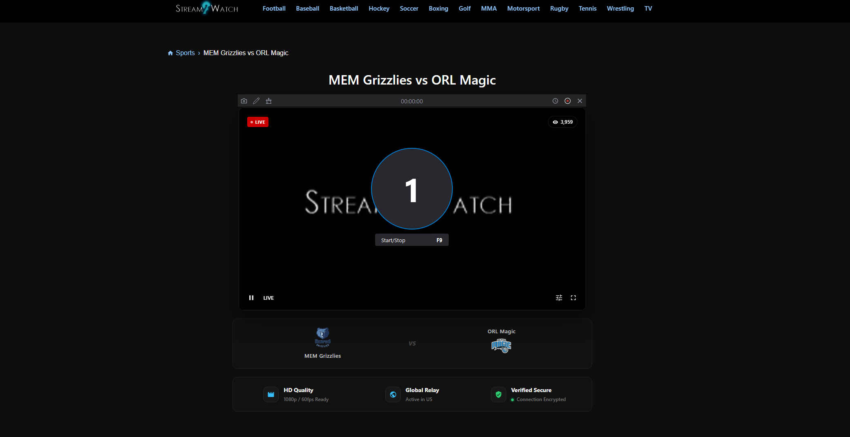
Task: Select the pencil annotation tool
Action: point(256,101)
